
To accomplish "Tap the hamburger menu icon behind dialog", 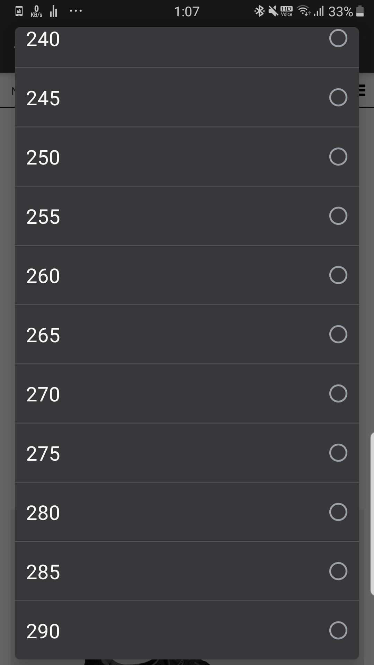I will [x=362, y=90].
